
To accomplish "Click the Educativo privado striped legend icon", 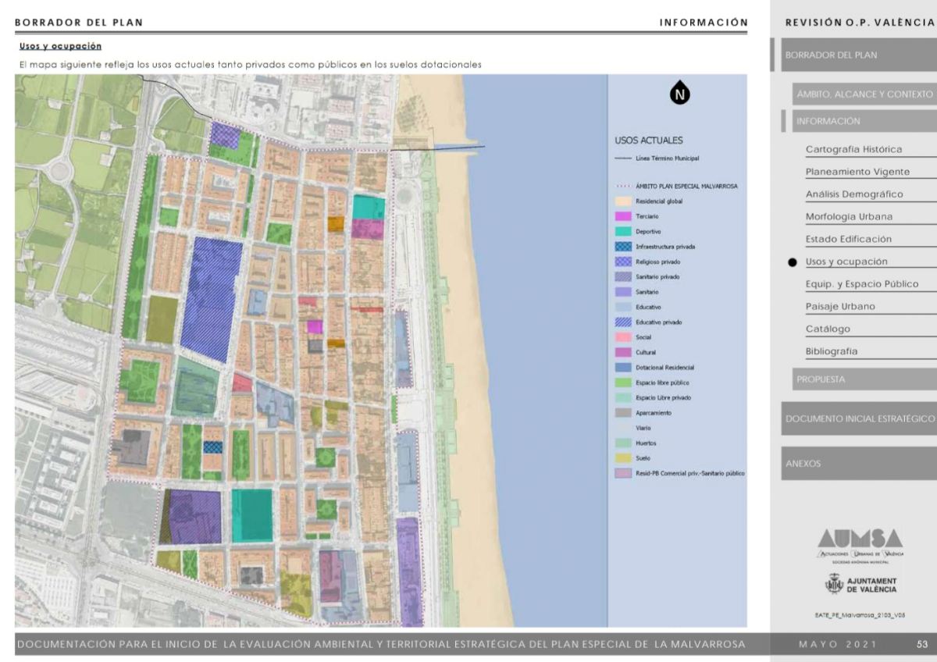I will point(625,322).
